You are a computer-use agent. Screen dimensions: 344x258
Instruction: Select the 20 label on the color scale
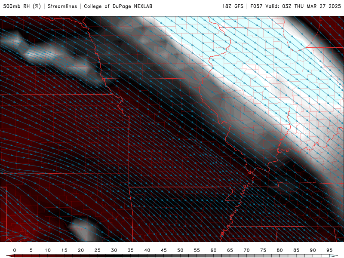point(81,250)
